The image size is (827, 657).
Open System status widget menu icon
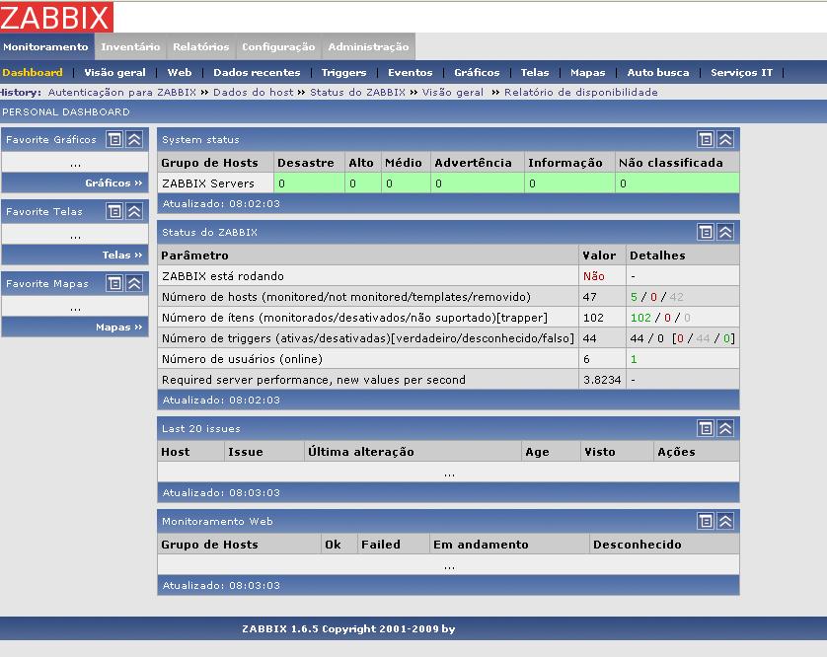pos(706,140)
